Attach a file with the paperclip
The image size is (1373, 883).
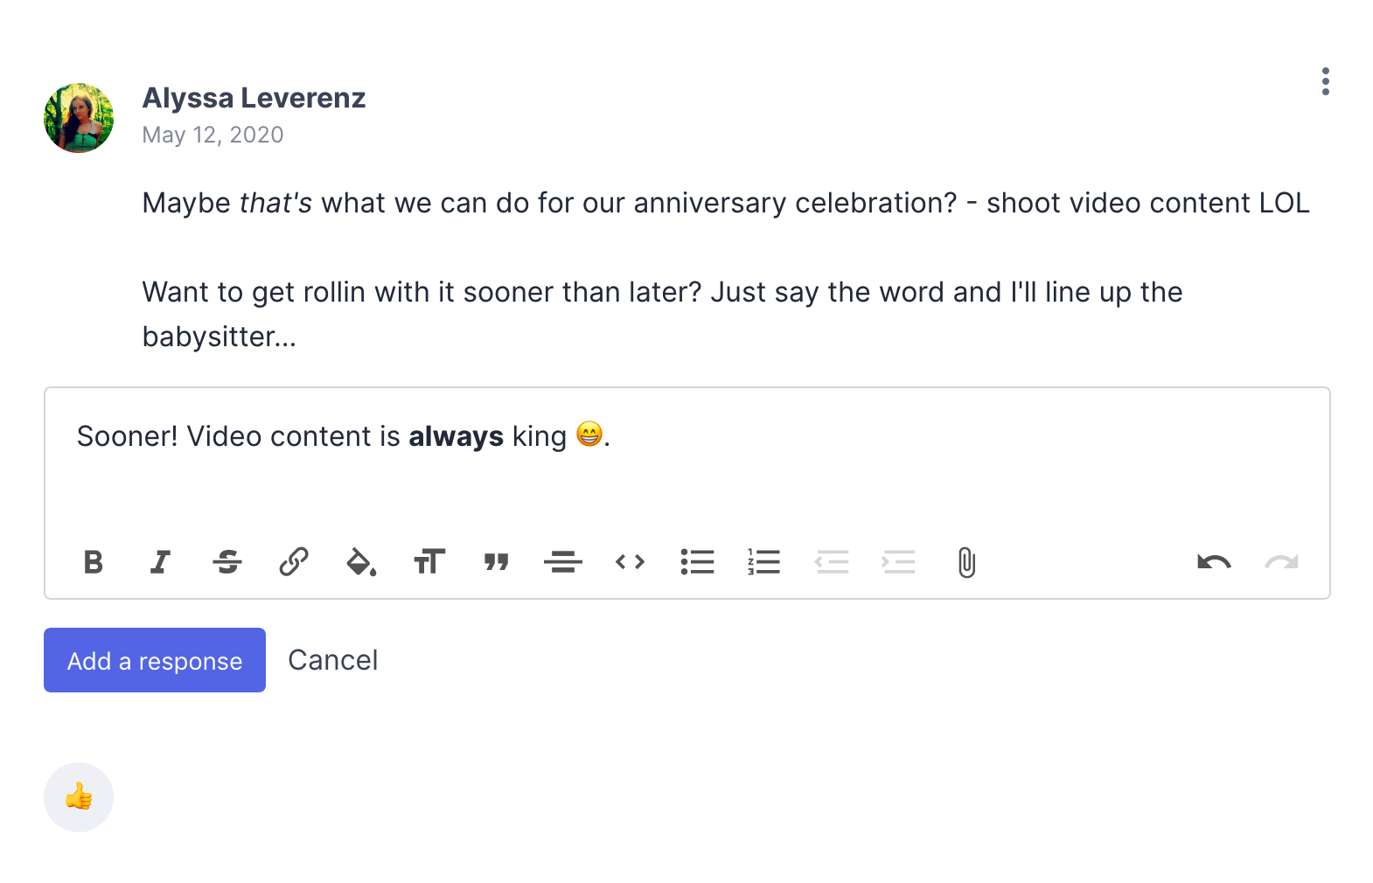click(x=966, y=562)
